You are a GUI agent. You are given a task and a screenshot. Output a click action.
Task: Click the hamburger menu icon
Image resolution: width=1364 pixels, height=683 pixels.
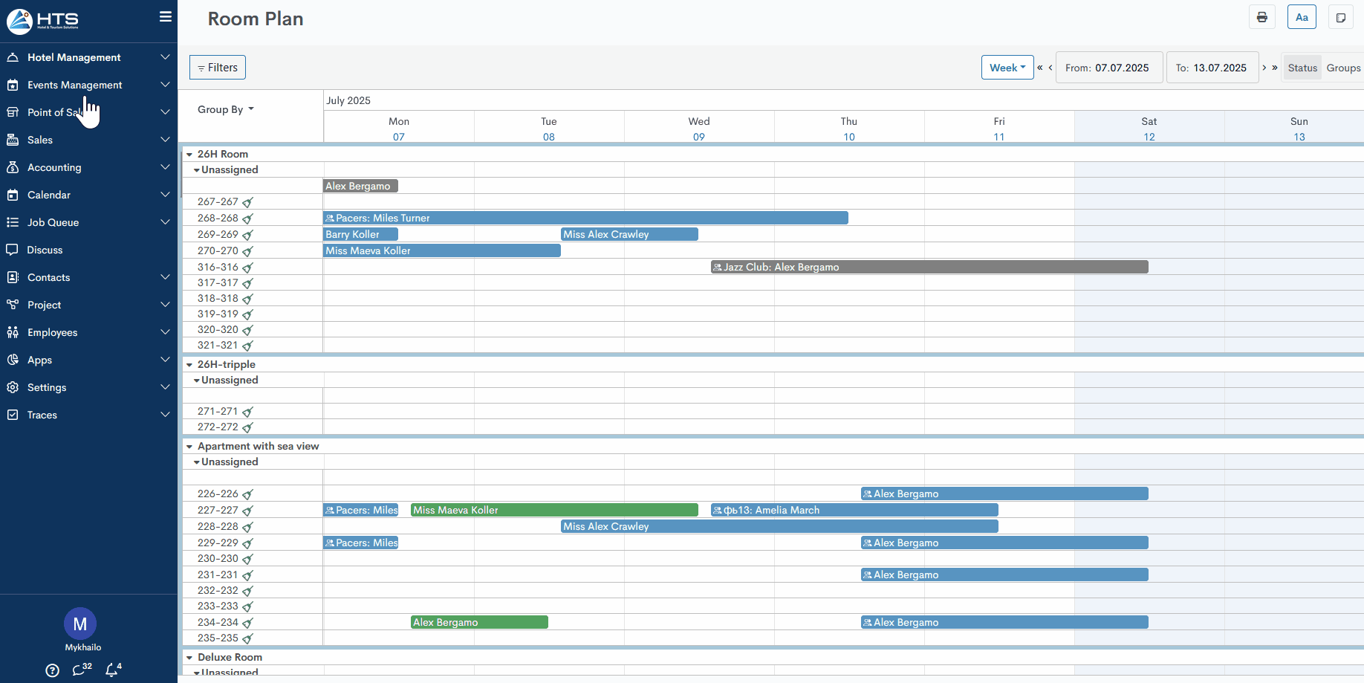165,17
